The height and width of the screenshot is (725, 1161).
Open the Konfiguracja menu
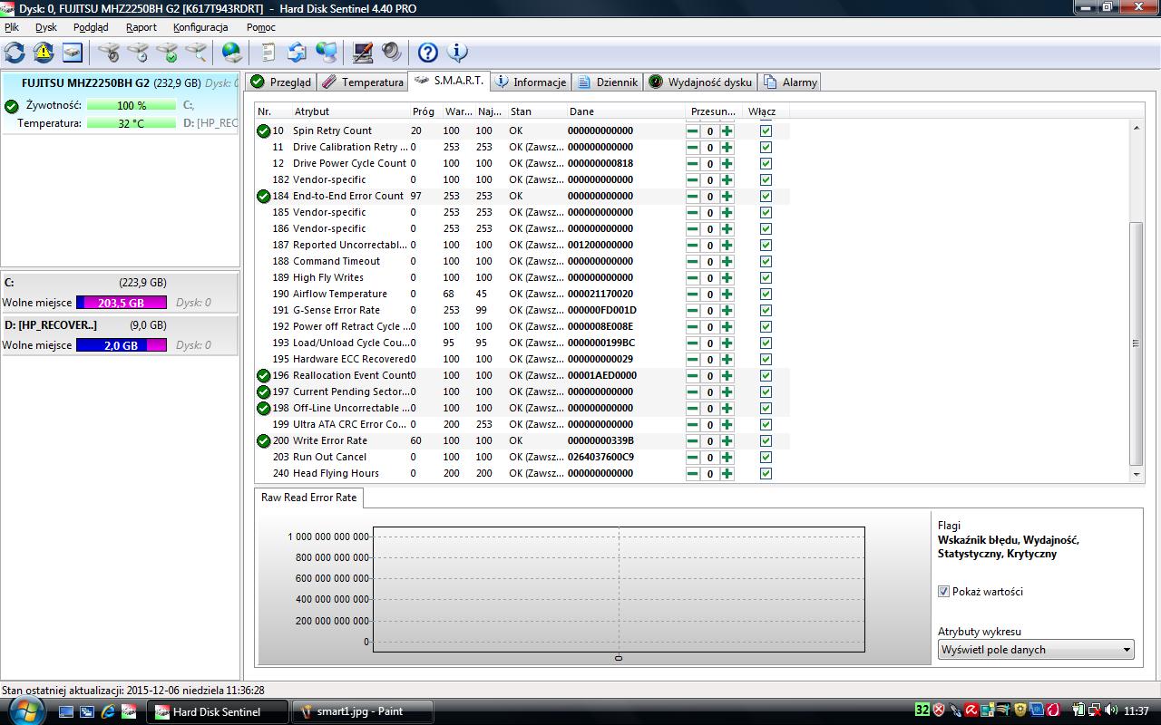(x=200, y=27)
